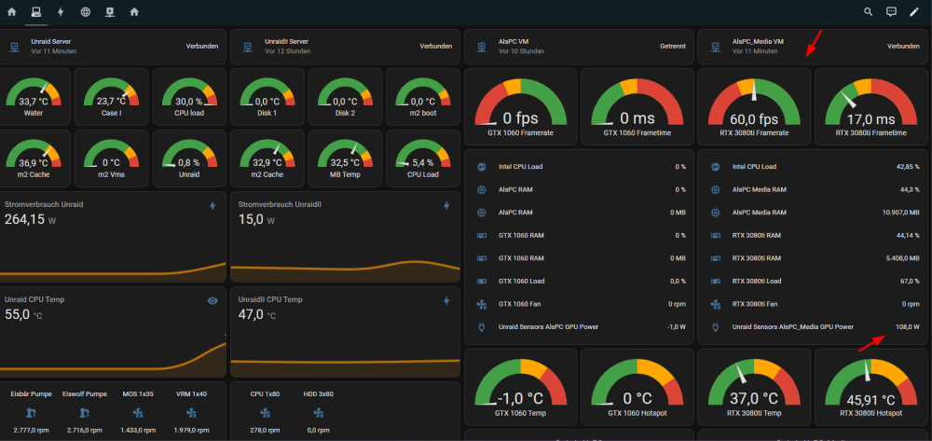Open the Water temperature gauge
This screenshot has height=441, width=932.
tap(34, 95)
